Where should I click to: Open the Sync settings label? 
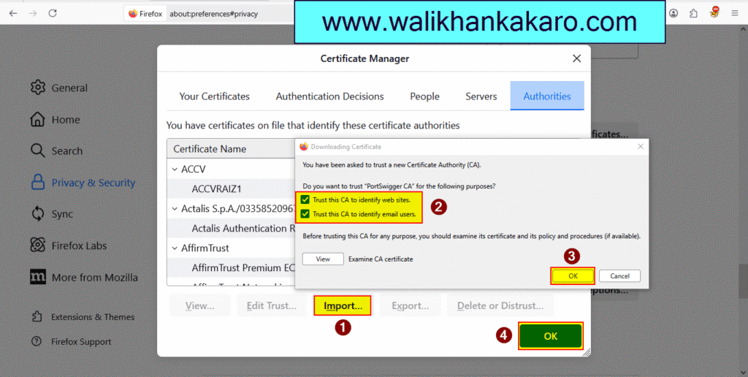pos(63,214)
